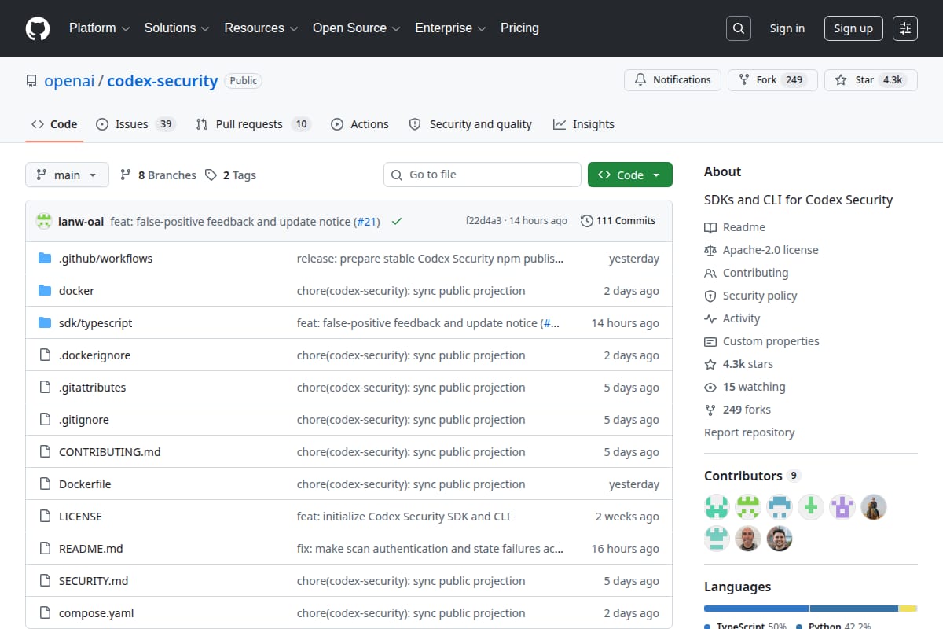This screenshot has height=629, width=943.
Task: Open the ianw-oai author profile link
Action: click(x=81, y=222)
